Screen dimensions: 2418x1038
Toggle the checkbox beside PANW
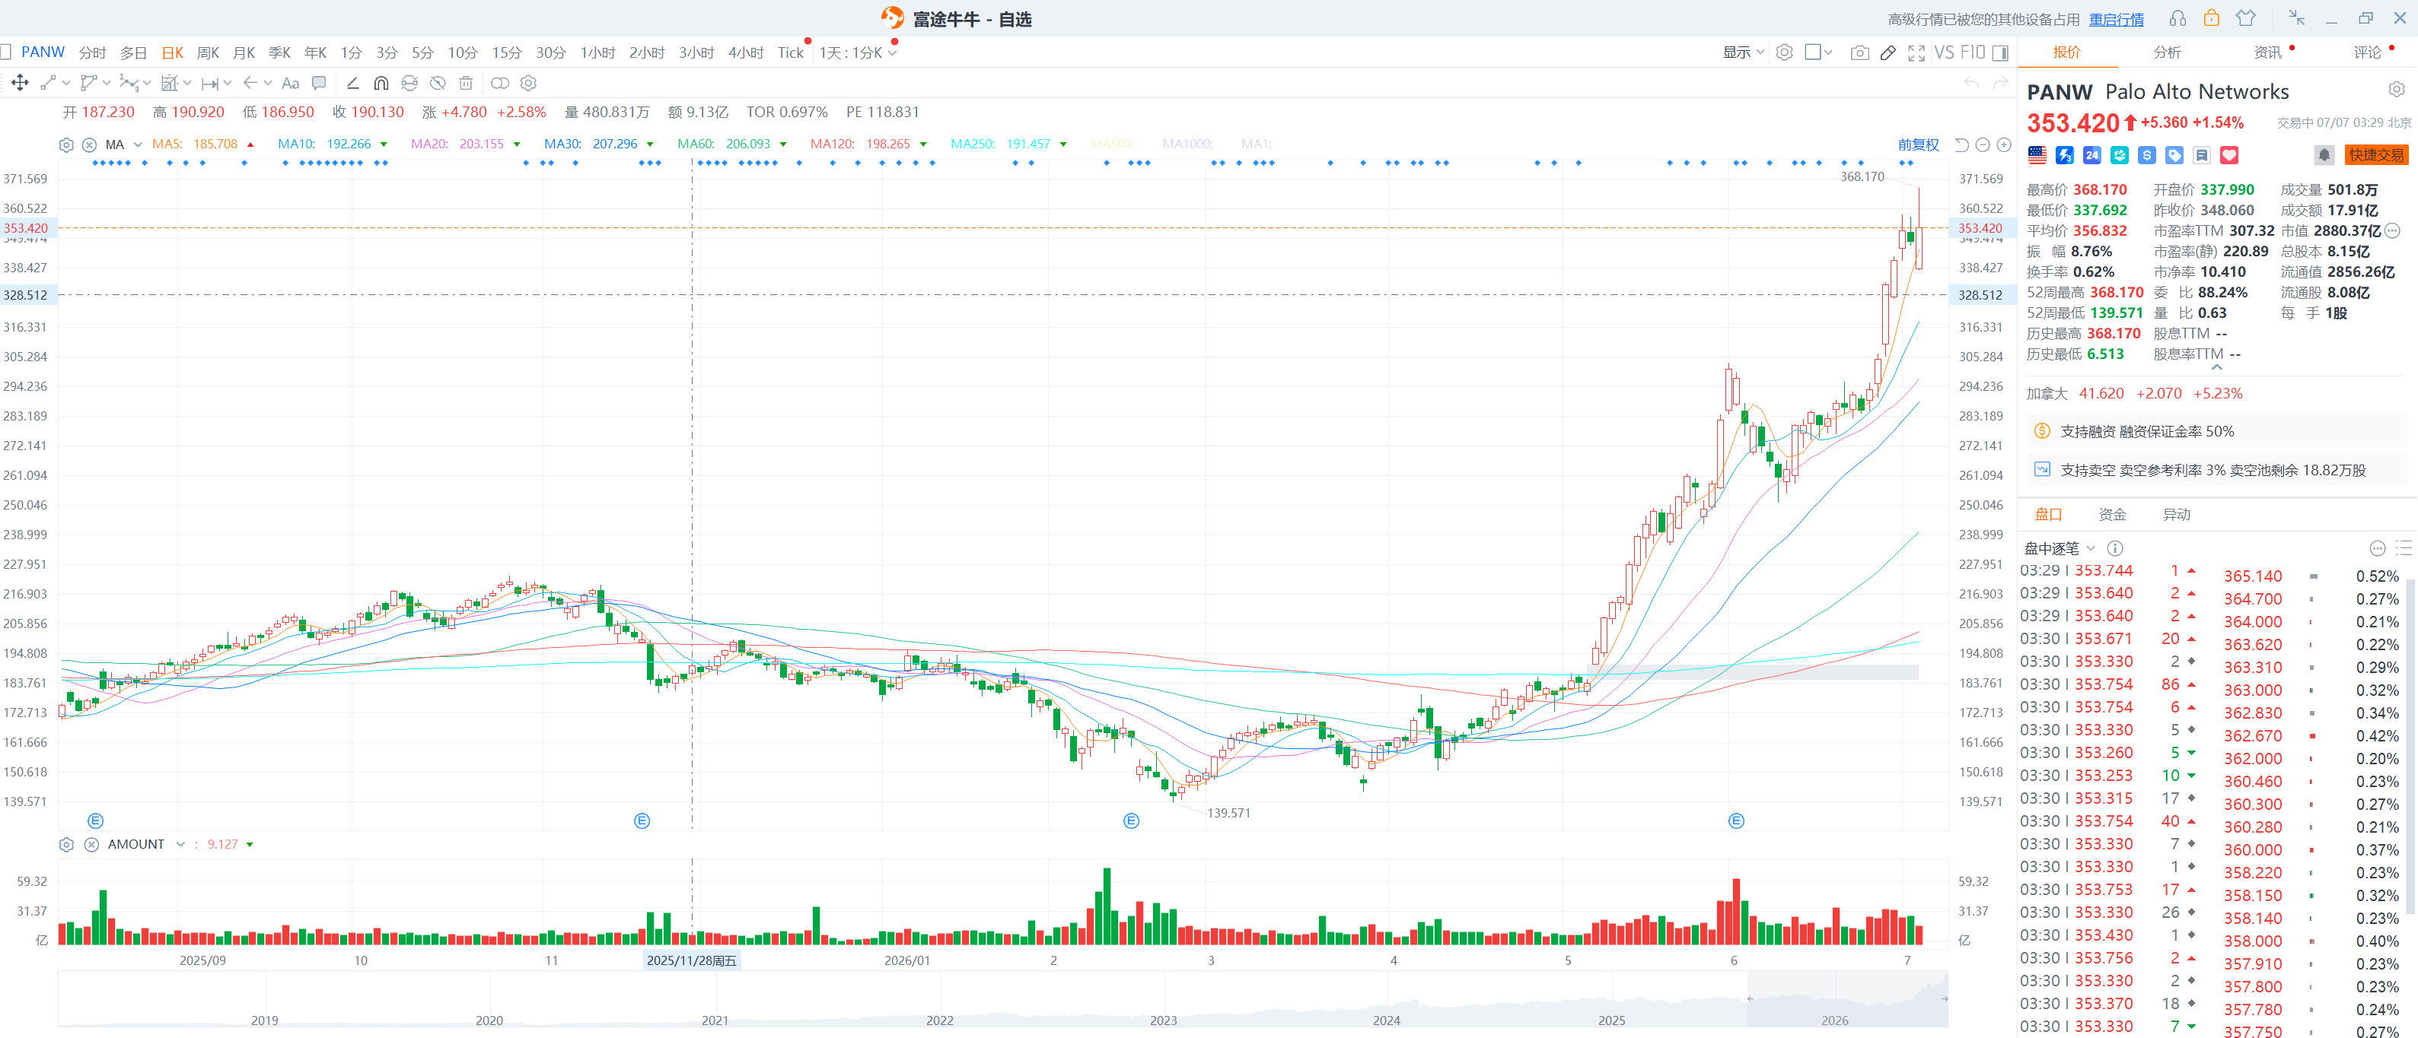(5, 52)
